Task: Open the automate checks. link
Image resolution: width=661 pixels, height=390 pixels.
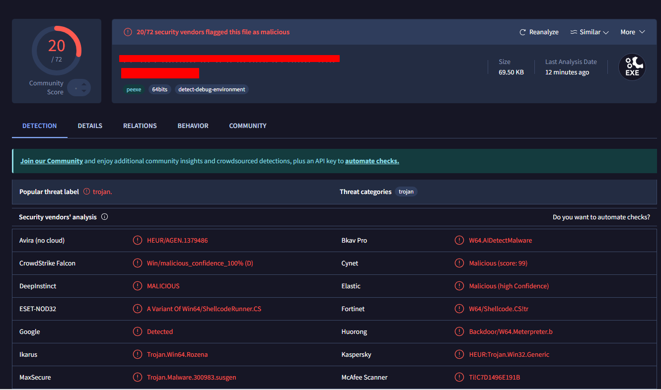Action: 372,161
